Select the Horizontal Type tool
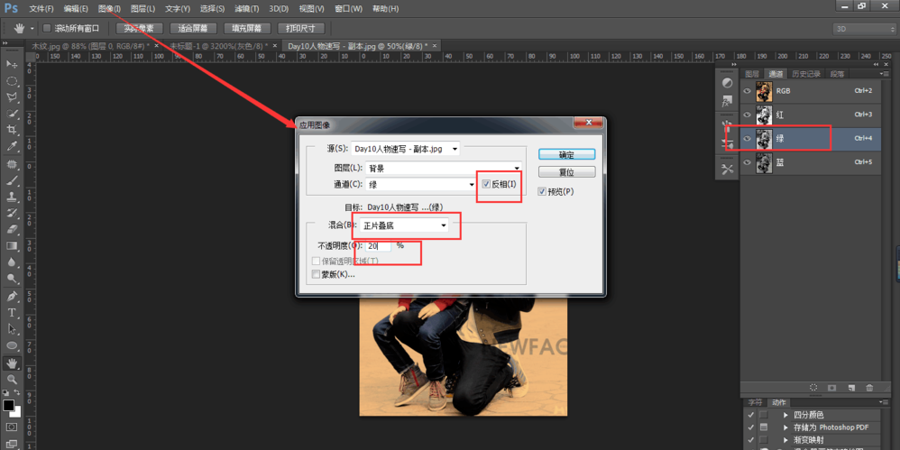 12,313
